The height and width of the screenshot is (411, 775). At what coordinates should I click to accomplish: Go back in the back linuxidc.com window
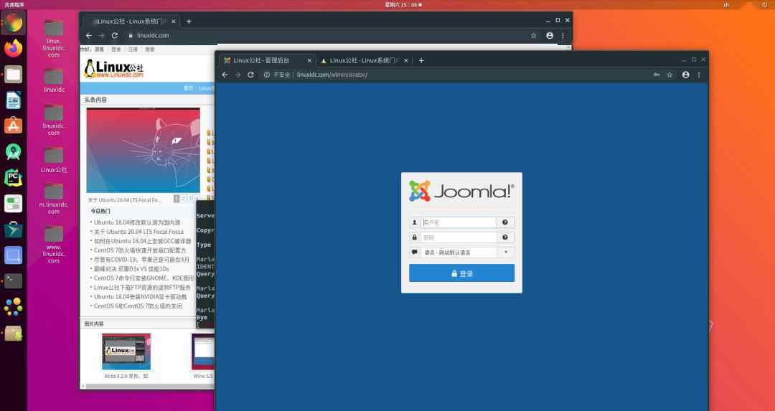(89, 36)
